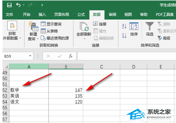Switch to the Formulas tab

81,14
